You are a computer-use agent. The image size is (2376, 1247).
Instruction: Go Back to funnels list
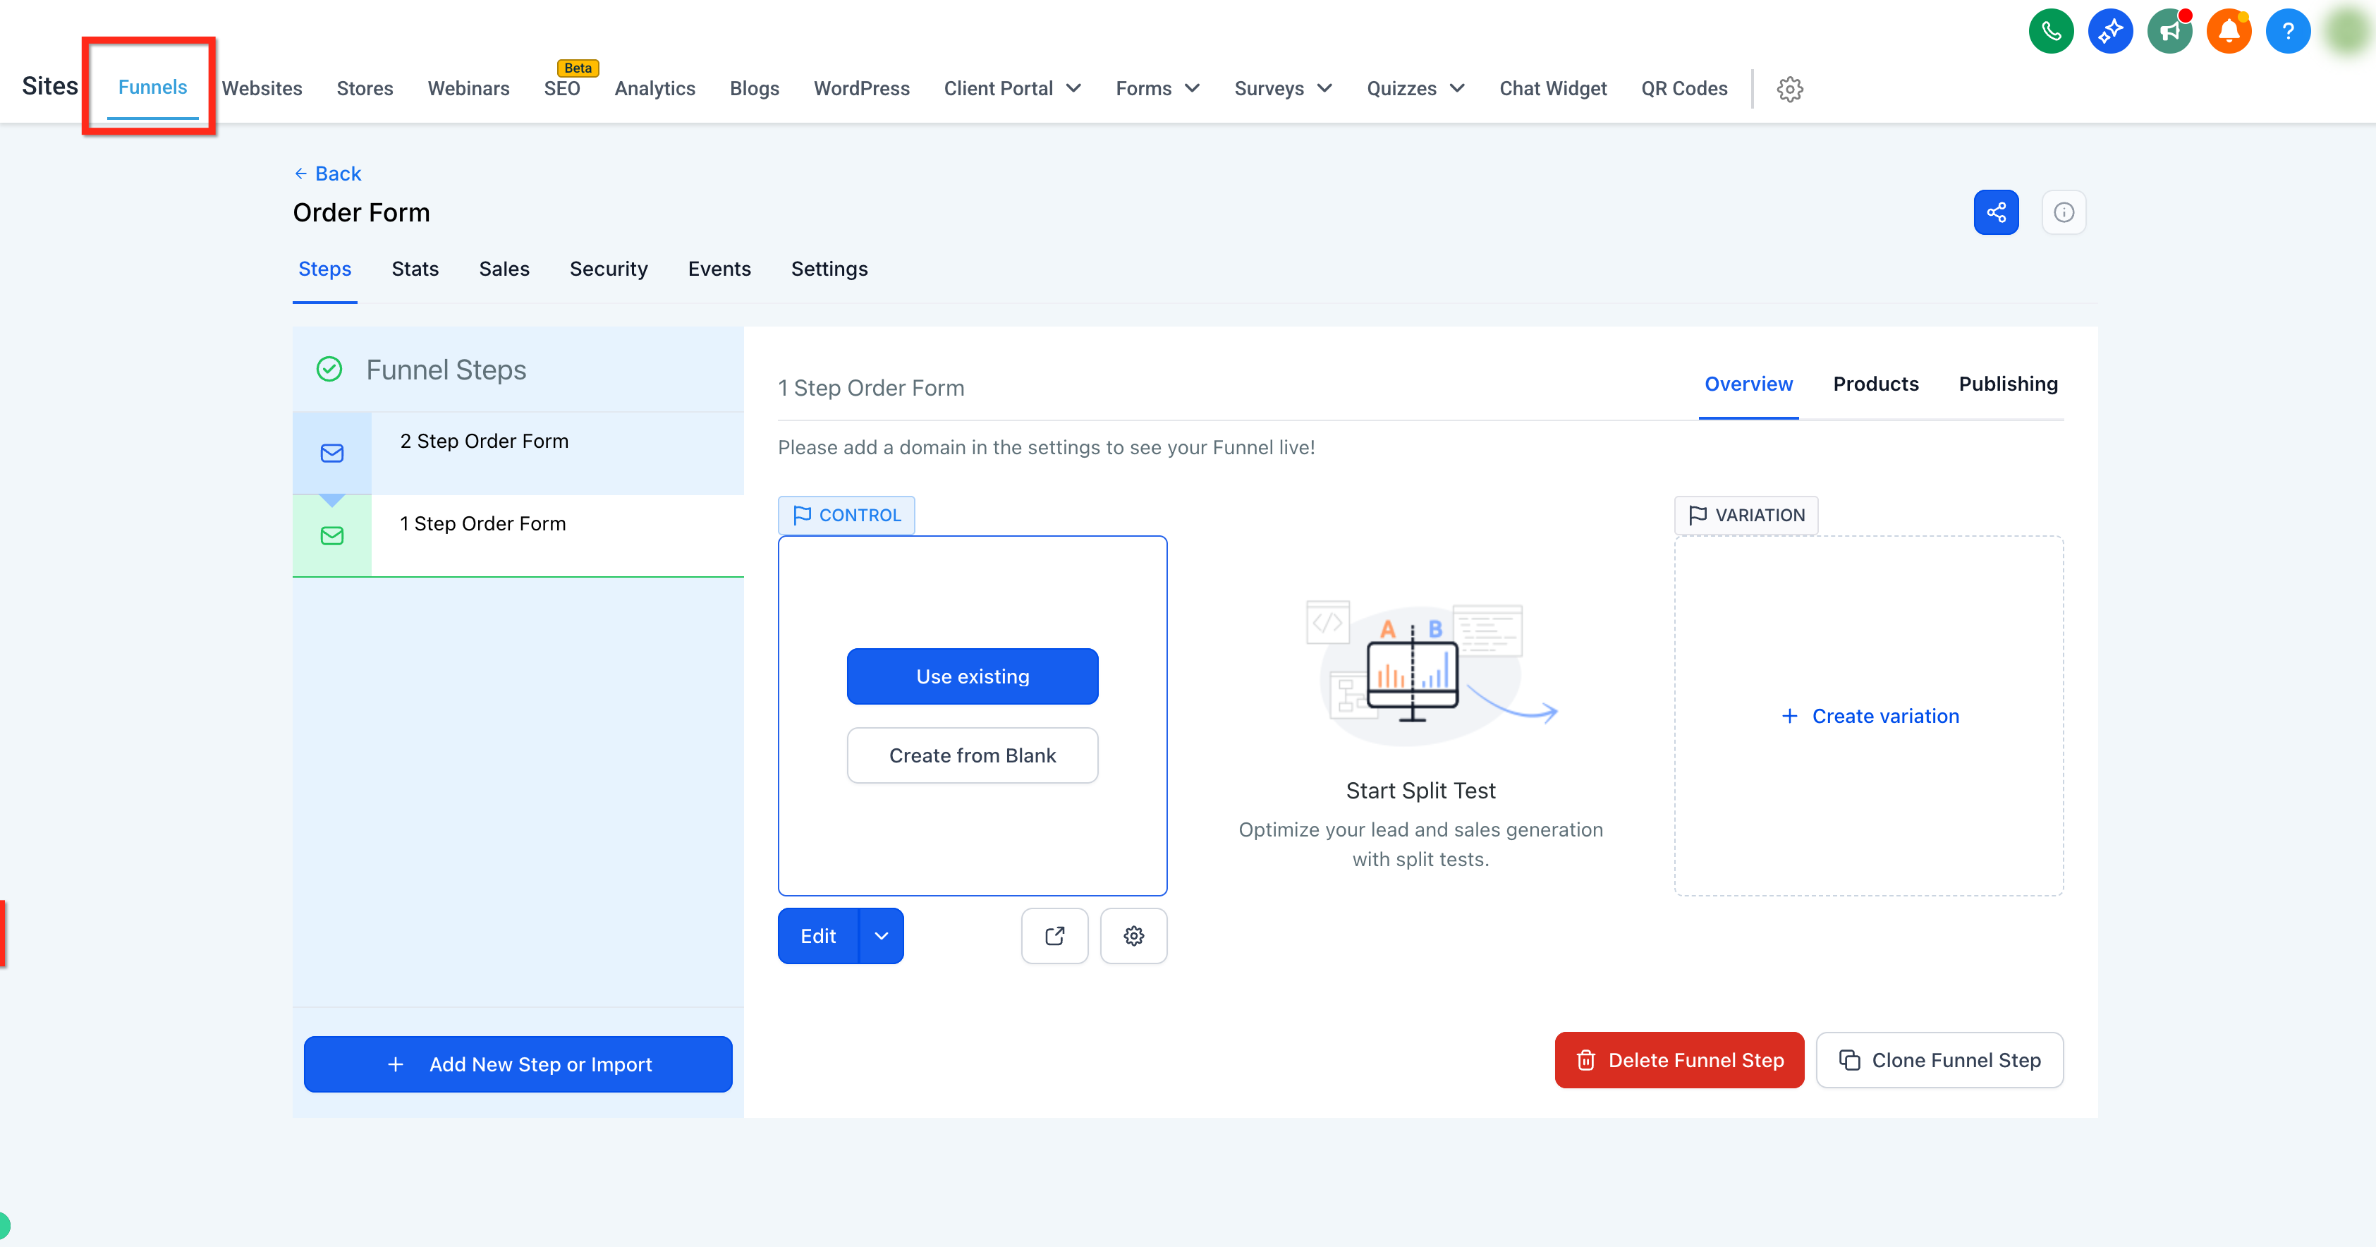point(327,174)
